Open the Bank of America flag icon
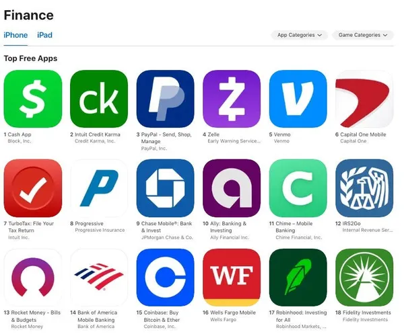404x334 pixels. coord(99,278)
